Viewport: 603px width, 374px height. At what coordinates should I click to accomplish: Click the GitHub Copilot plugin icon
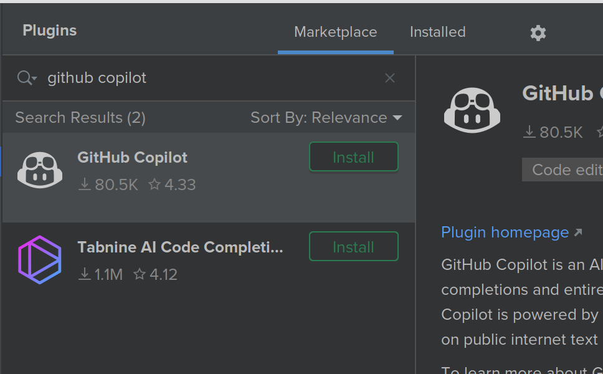tap(40, 169)
